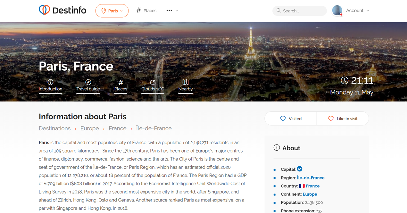This screenshot has width=407, height=213.
Task: Expand the Account dropdown
Action: pos(358,11)
